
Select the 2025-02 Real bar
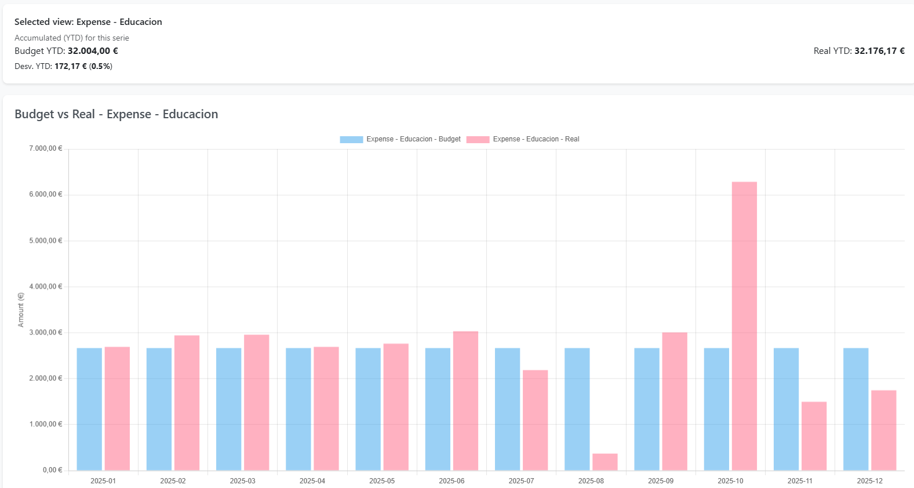[187, 403]
